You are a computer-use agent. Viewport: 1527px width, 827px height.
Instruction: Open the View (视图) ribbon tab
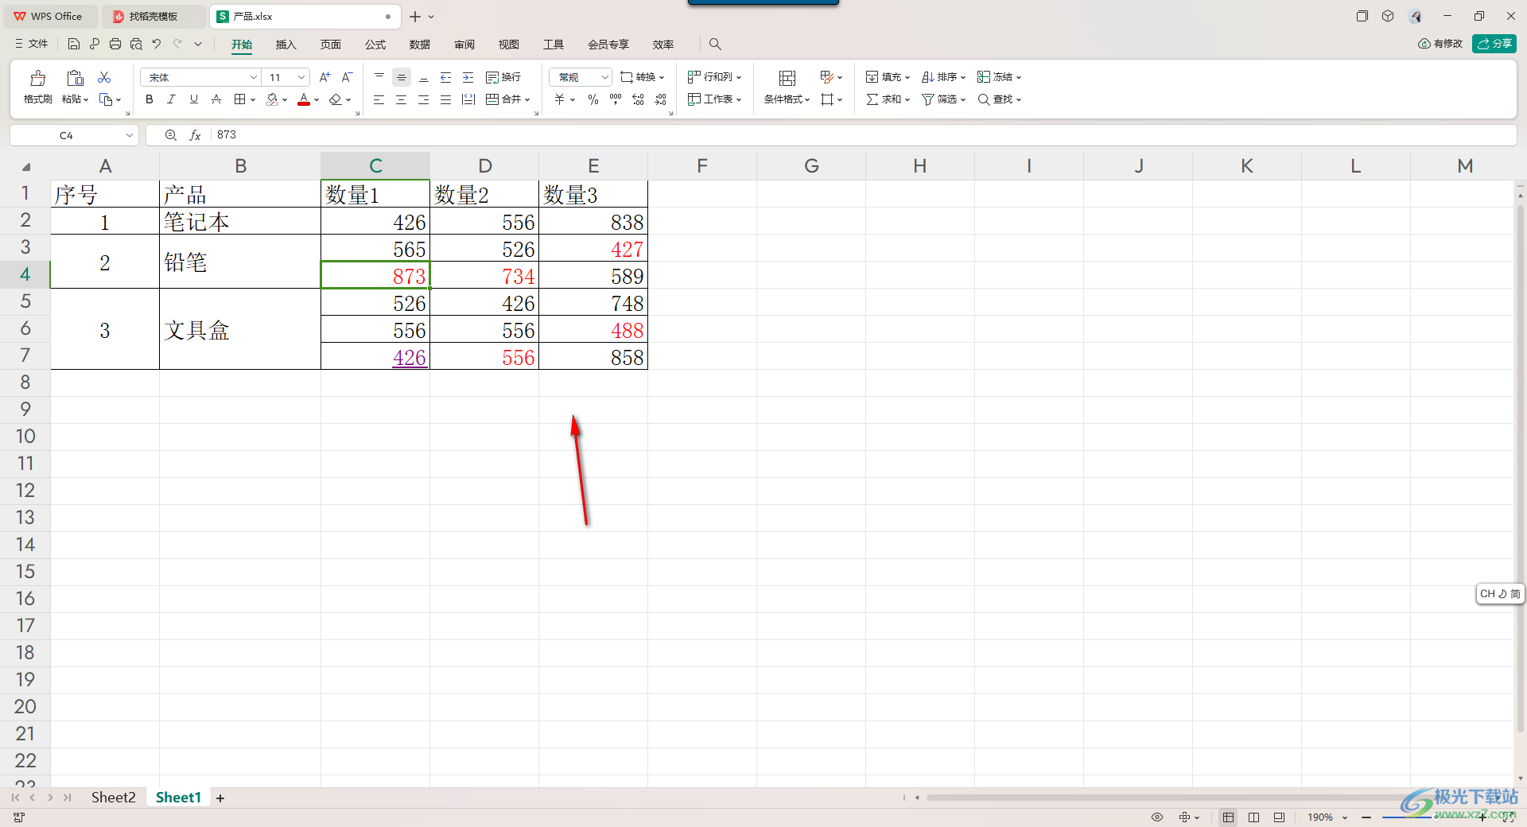pyautogui.click(x=509, y=45)
